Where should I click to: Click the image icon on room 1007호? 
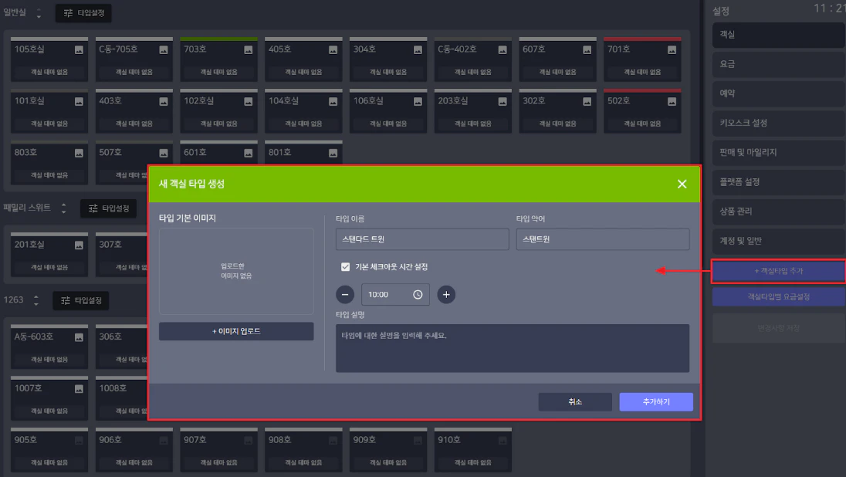pyautogui.click(x=79, y=389)
